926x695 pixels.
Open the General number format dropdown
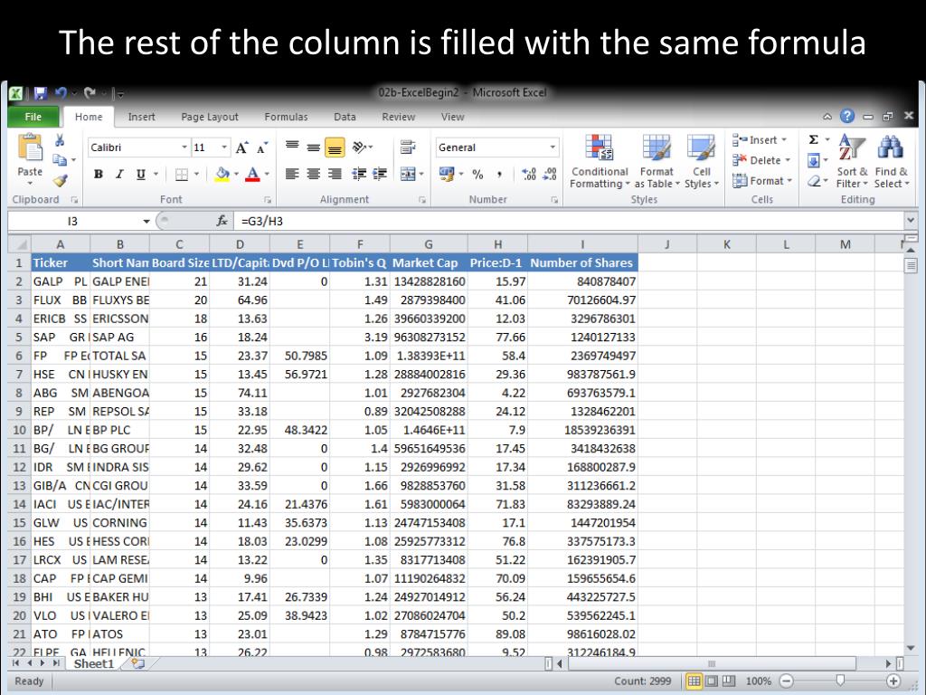click(553, 148)
